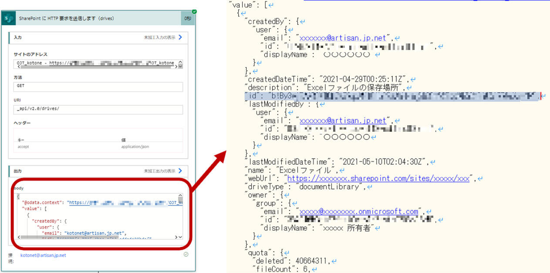The height and width of the screenshot is (273, 550).
Task: Click the 入力 section heading
Action: [18, 37]
